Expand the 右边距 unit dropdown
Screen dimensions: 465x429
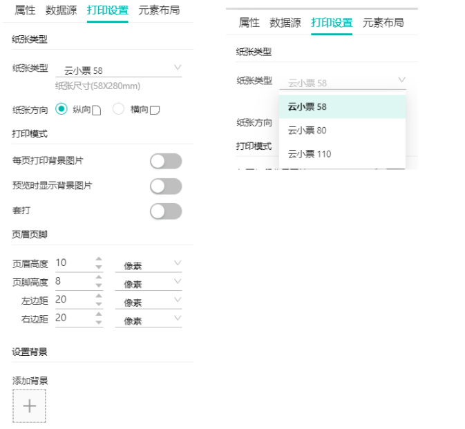click(x=149, y=320)
